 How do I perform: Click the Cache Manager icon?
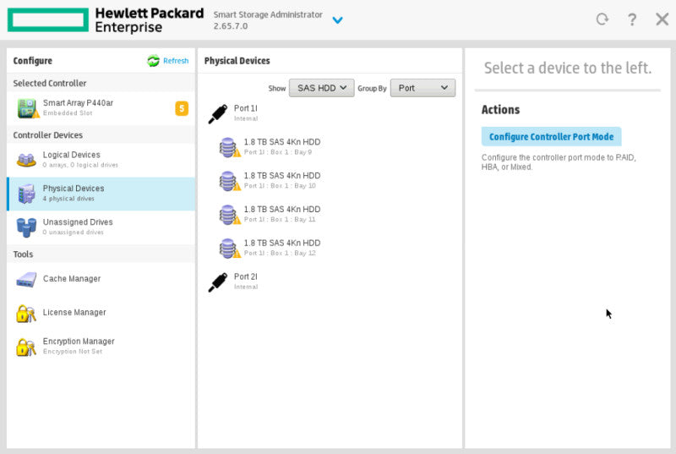26,279
